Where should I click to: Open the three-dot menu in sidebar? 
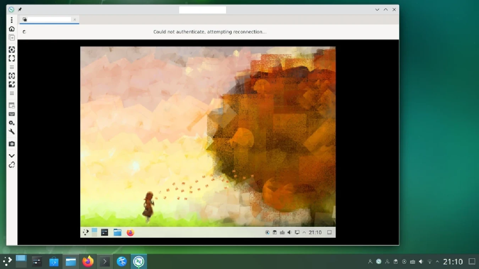(x=12, y=20)
